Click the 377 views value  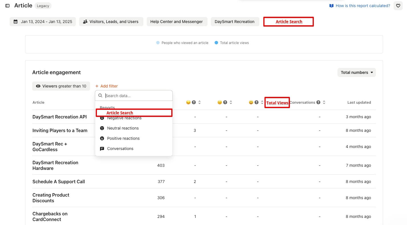click(x=161, y=182)
